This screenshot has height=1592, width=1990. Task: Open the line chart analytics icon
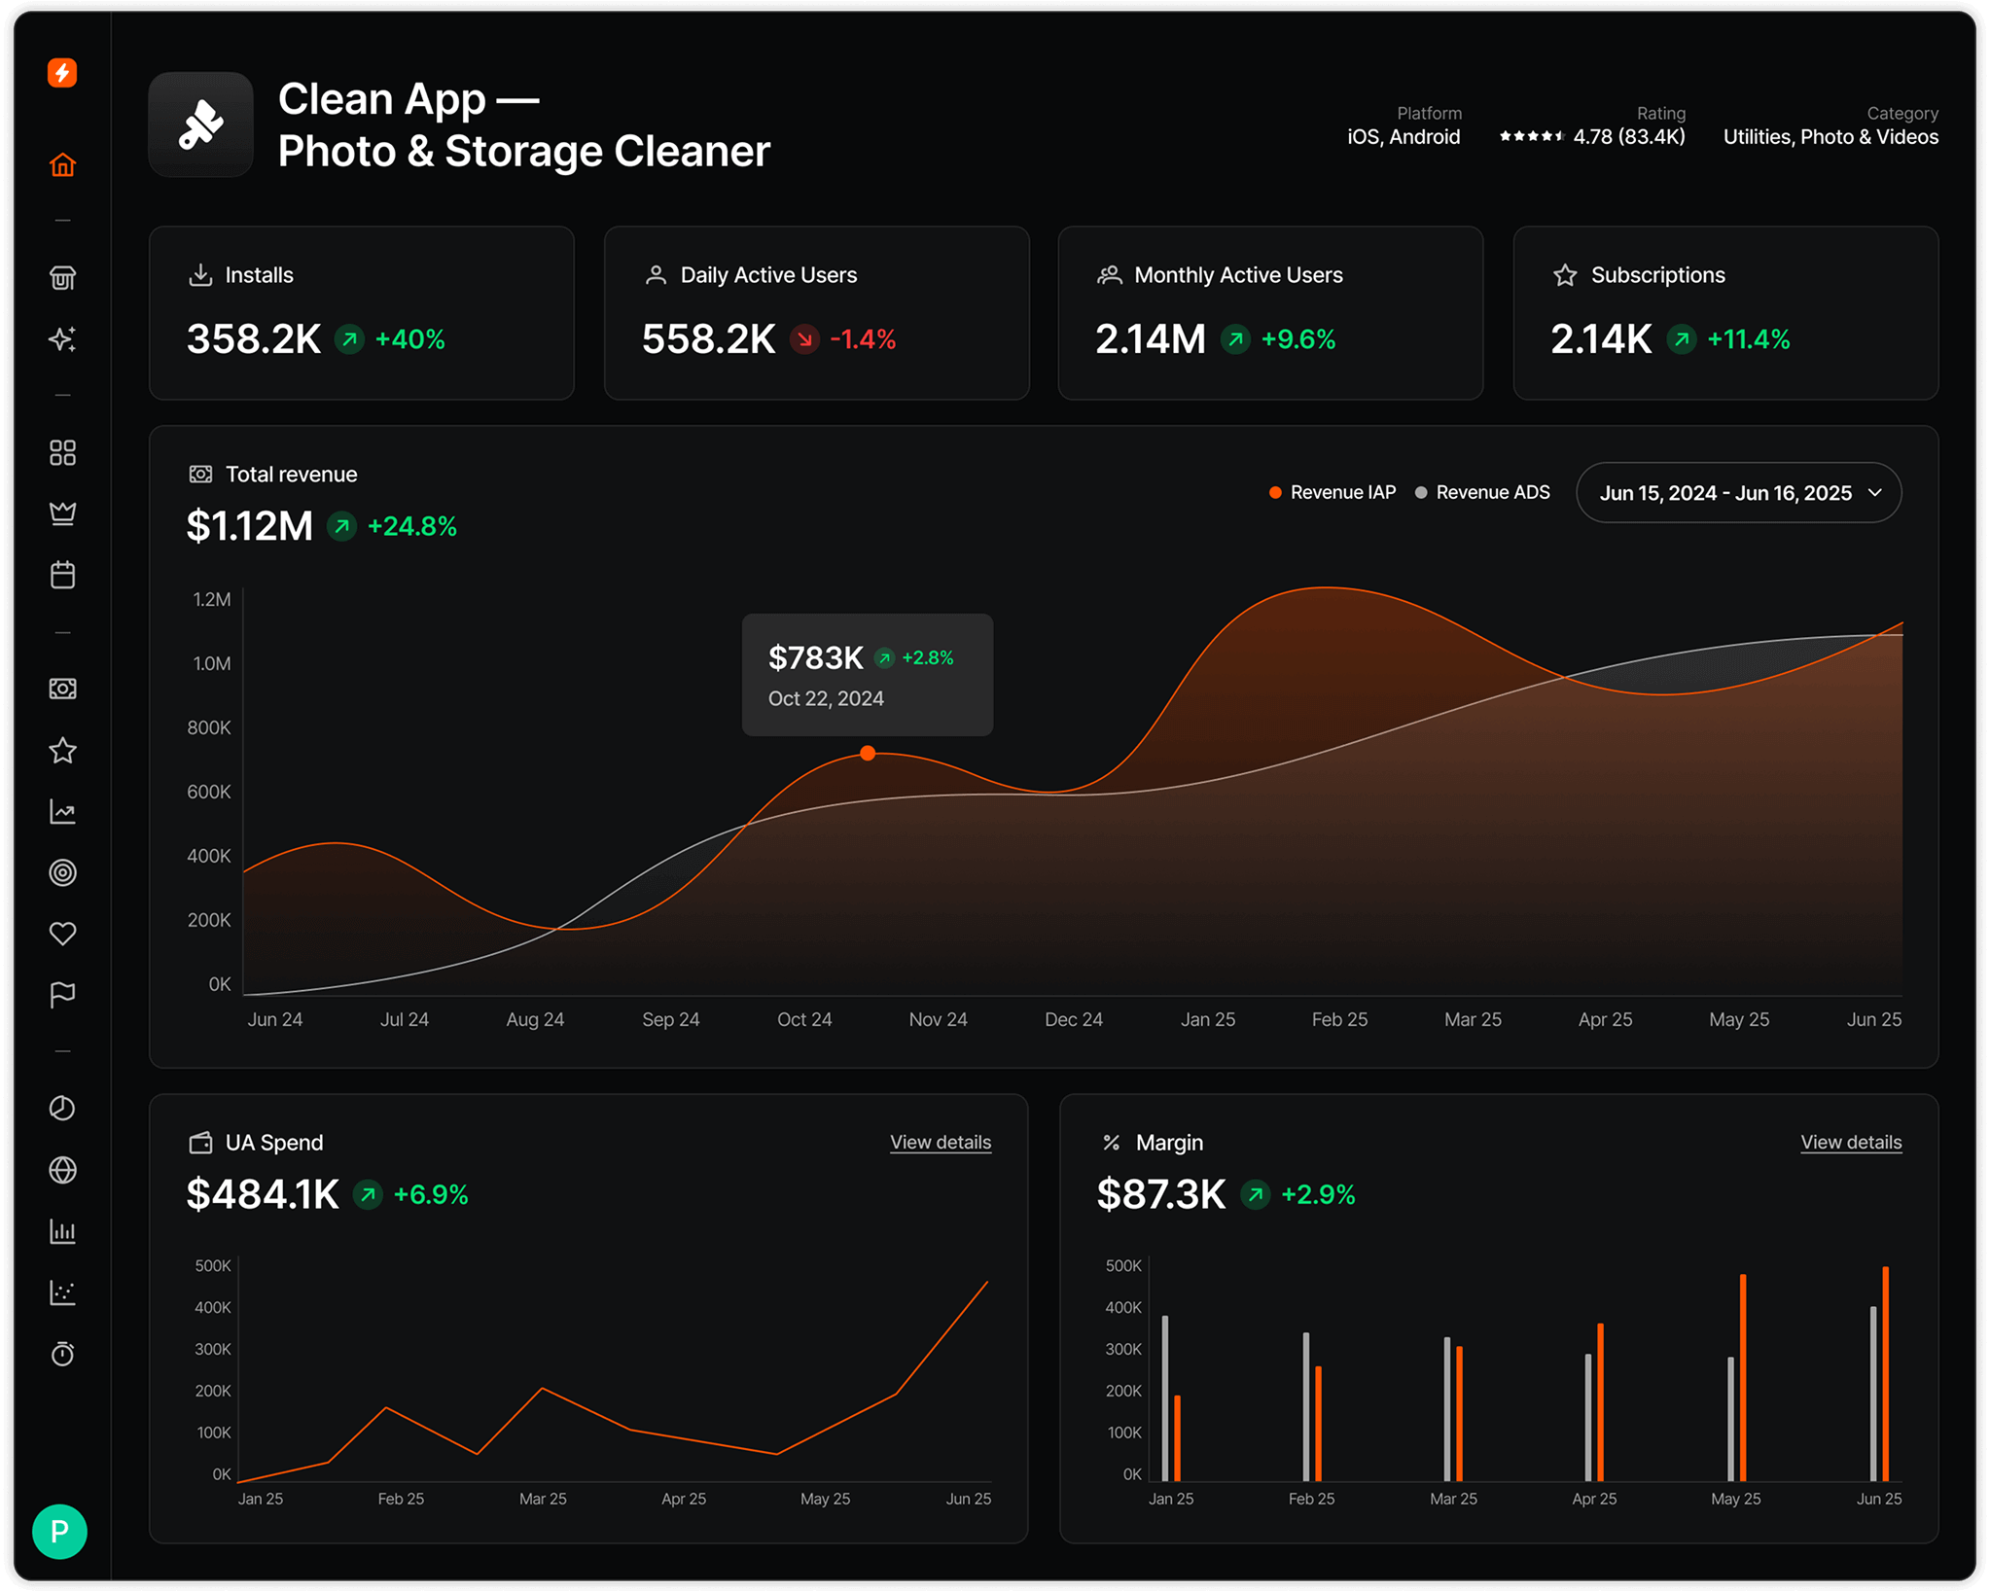pos(62,812)
